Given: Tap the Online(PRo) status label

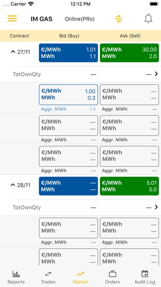Looking at the screenshot, I should (x=80, y=19).
